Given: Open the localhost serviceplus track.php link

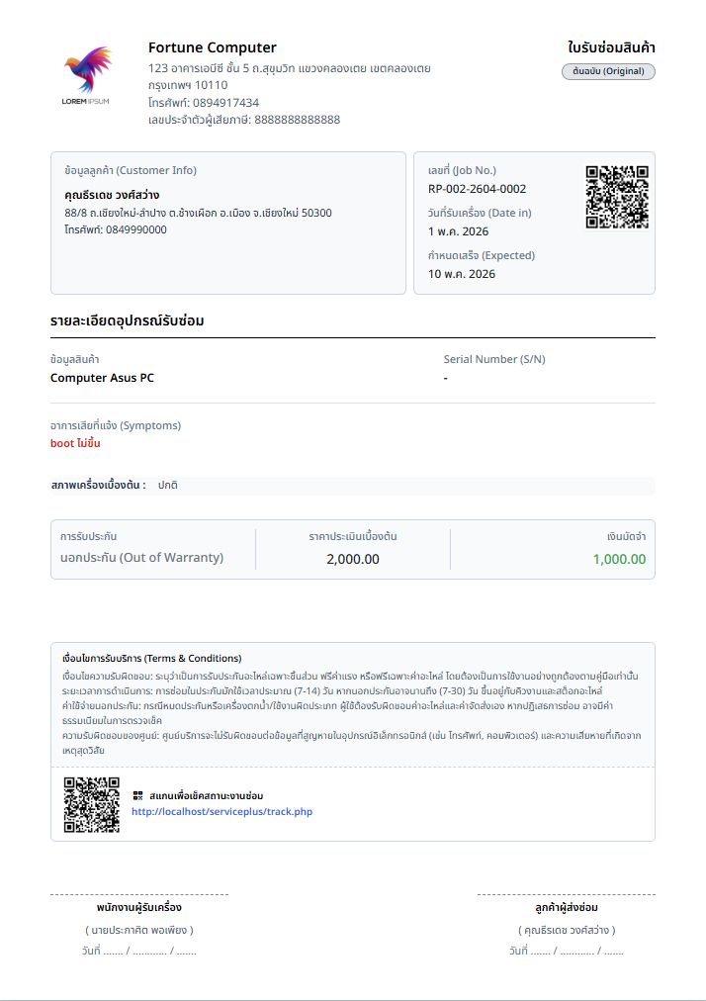Looking at the screenshot, I should [221, 811].
